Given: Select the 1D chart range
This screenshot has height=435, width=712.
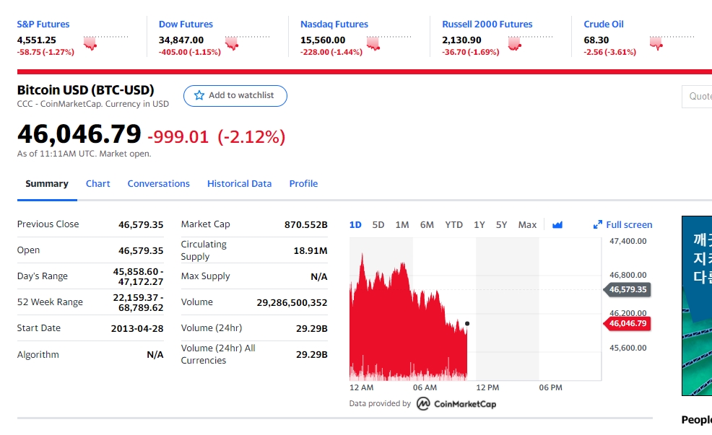Looking at the screenshot, I should tap(355, 225).
